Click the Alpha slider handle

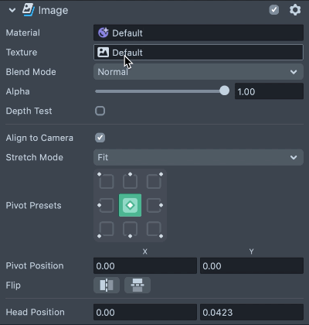224,91
